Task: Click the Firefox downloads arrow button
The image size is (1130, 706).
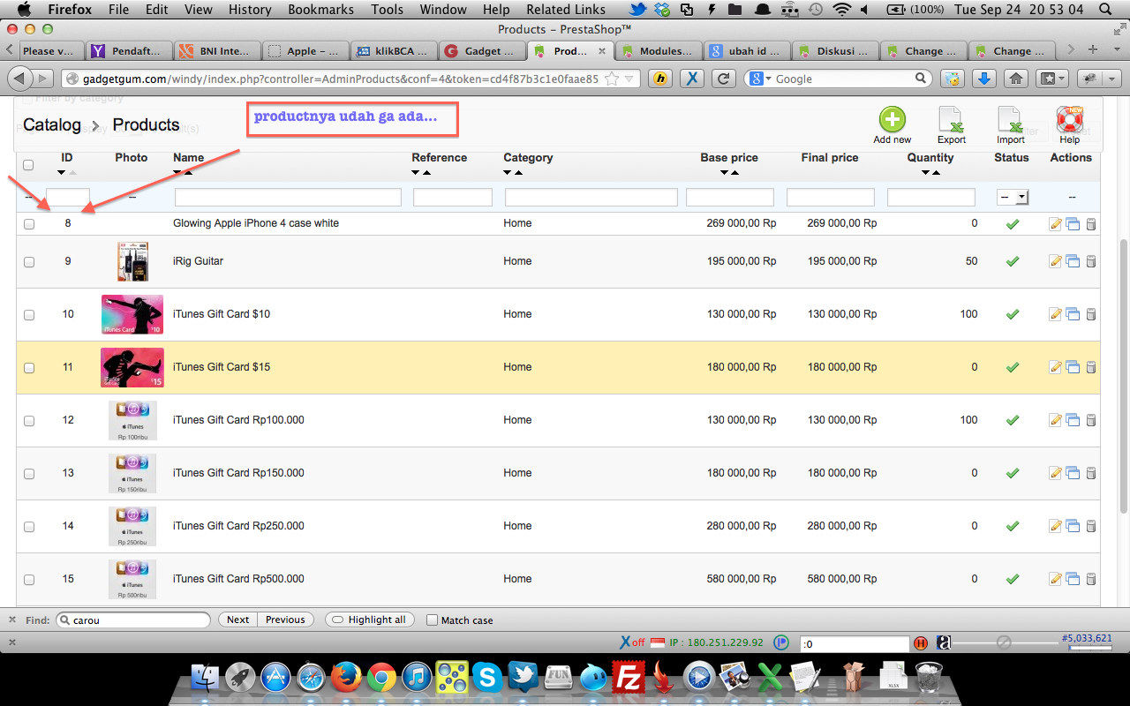Action: pos(984,79)
